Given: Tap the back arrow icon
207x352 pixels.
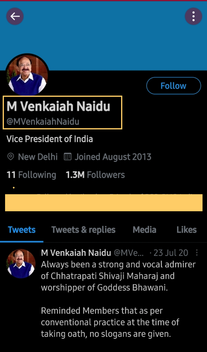Looking at the screenshot, I should 15,16.
